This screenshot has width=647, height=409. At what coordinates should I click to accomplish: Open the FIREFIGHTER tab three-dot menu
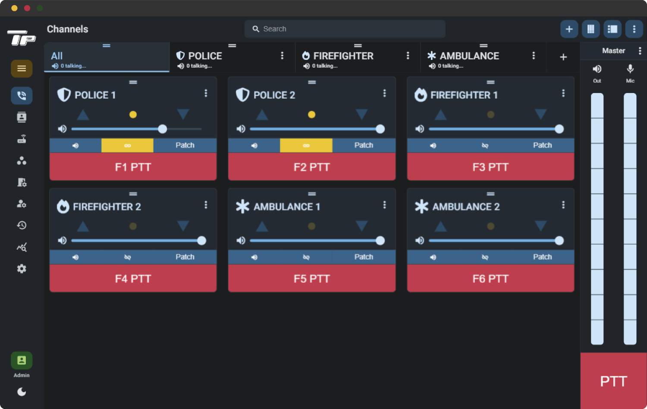[408, 56]
